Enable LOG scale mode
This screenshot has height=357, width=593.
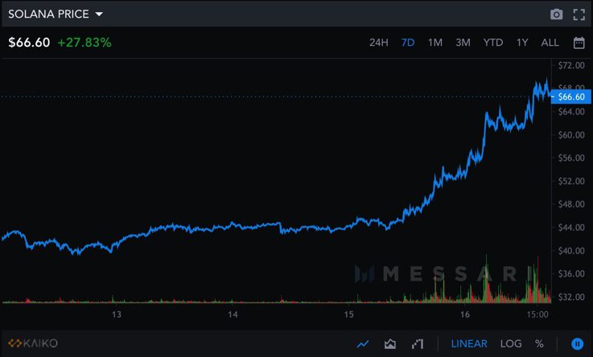[x=511, y=343]
